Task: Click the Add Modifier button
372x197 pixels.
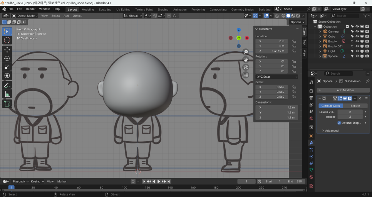Action: [343, 90]
